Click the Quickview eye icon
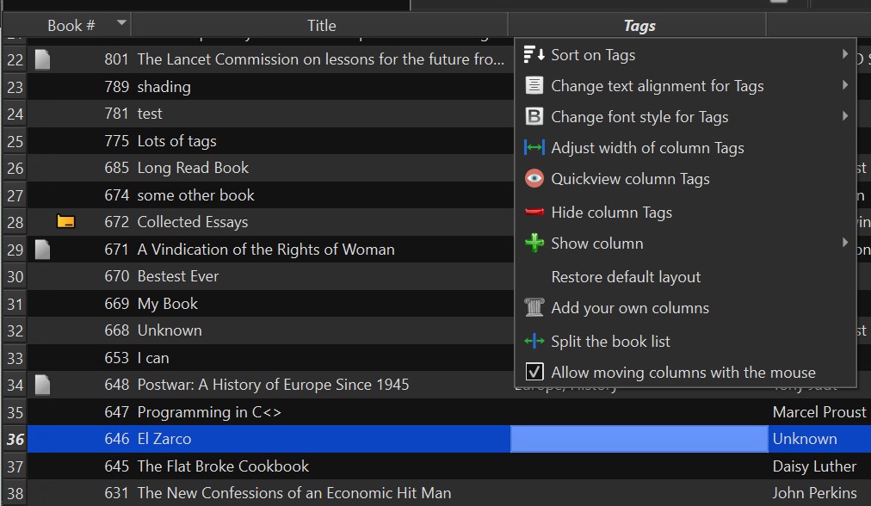This screenshot has width=871, height=506. click(534, 179)
